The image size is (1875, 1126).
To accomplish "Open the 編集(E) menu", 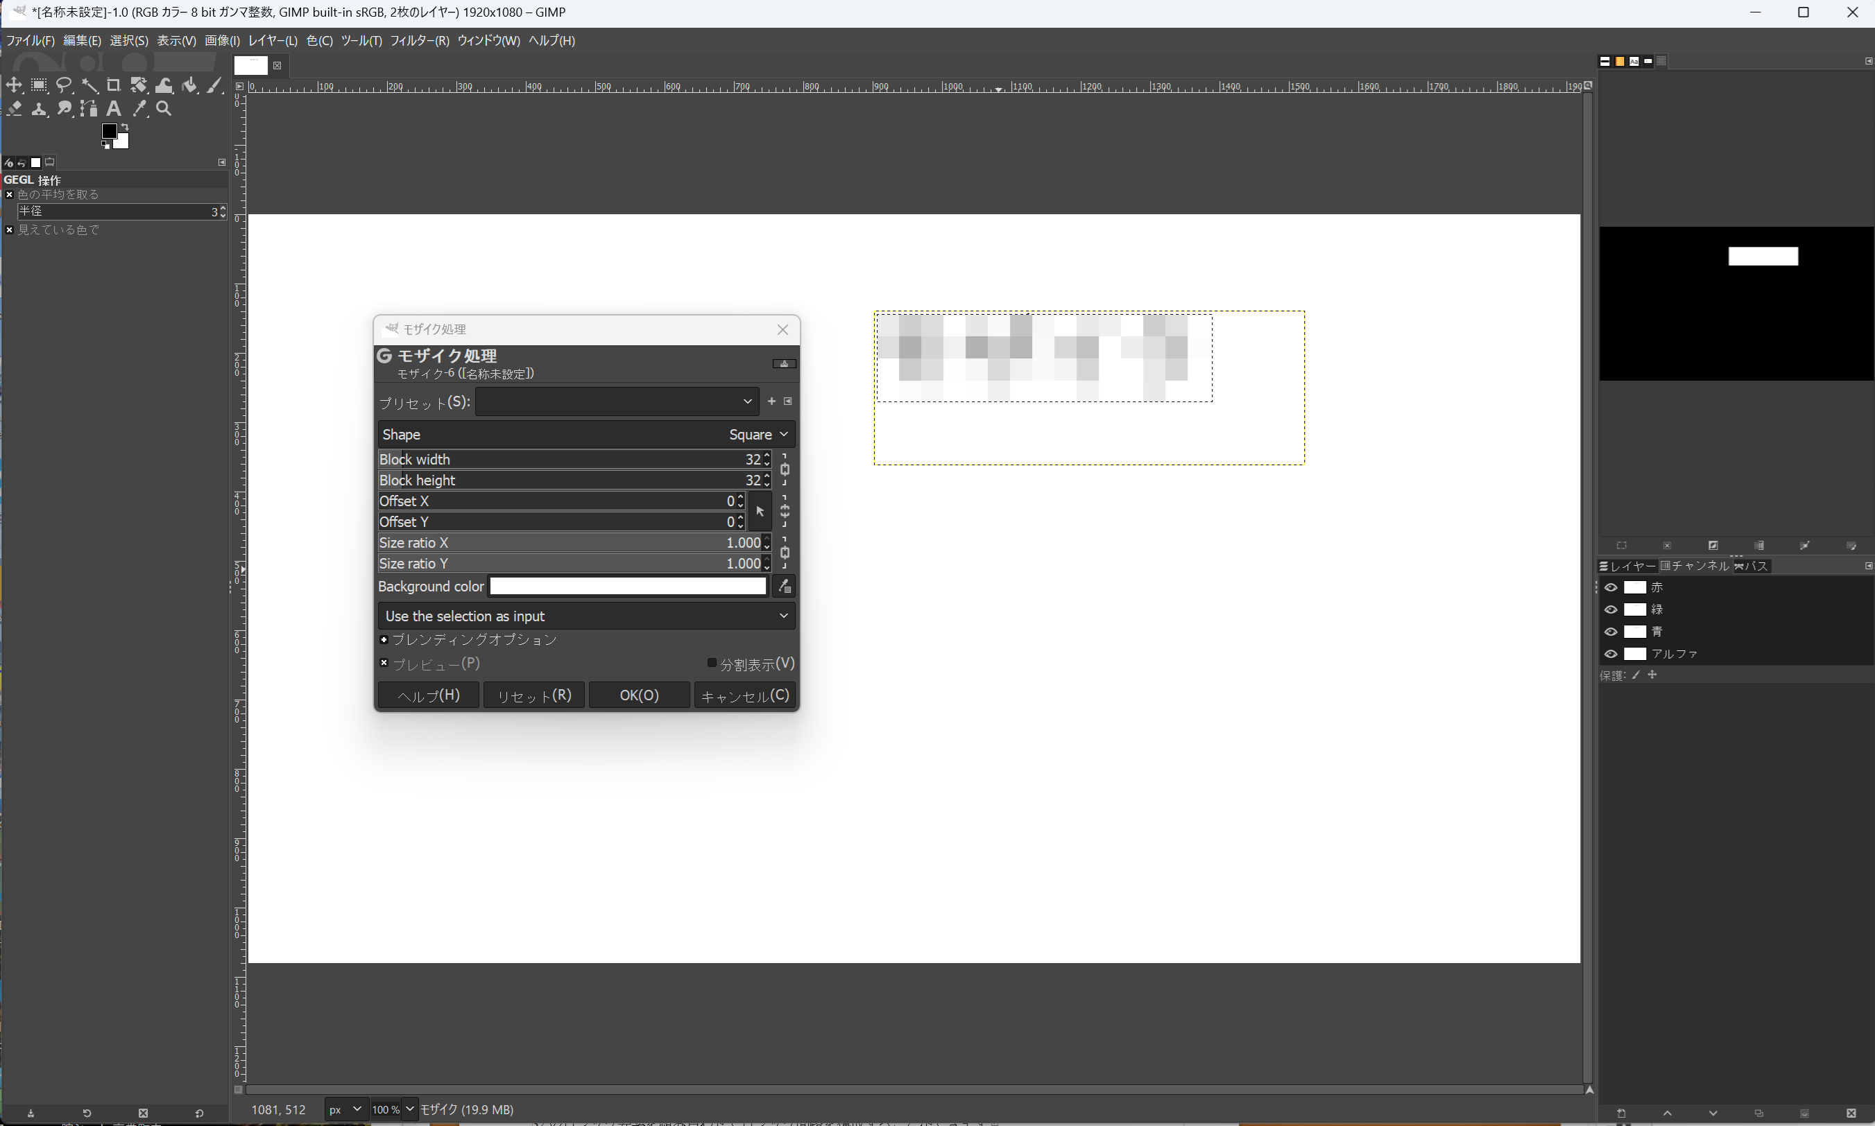I will pyautogui.click(x=82, y=41).
